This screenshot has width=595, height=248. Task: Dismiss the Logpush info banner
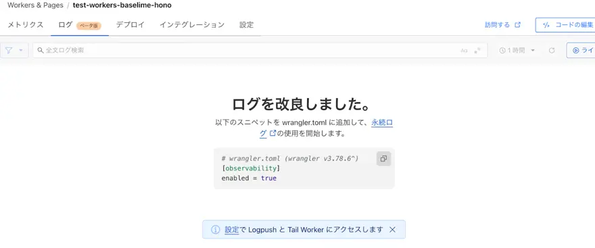point(392,230)
